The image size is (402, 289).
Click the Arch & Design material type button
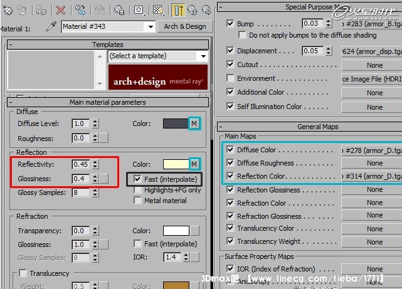185,26
